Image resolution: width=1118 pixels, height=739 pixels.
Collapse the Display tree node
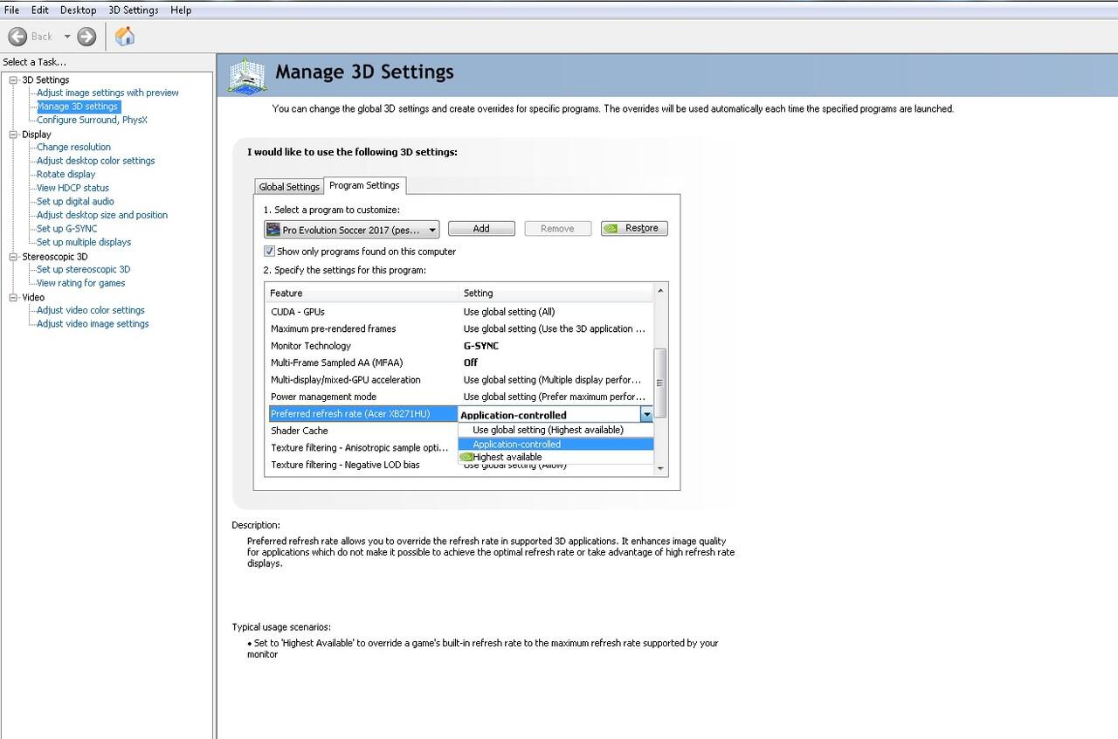tap(14, 135)
